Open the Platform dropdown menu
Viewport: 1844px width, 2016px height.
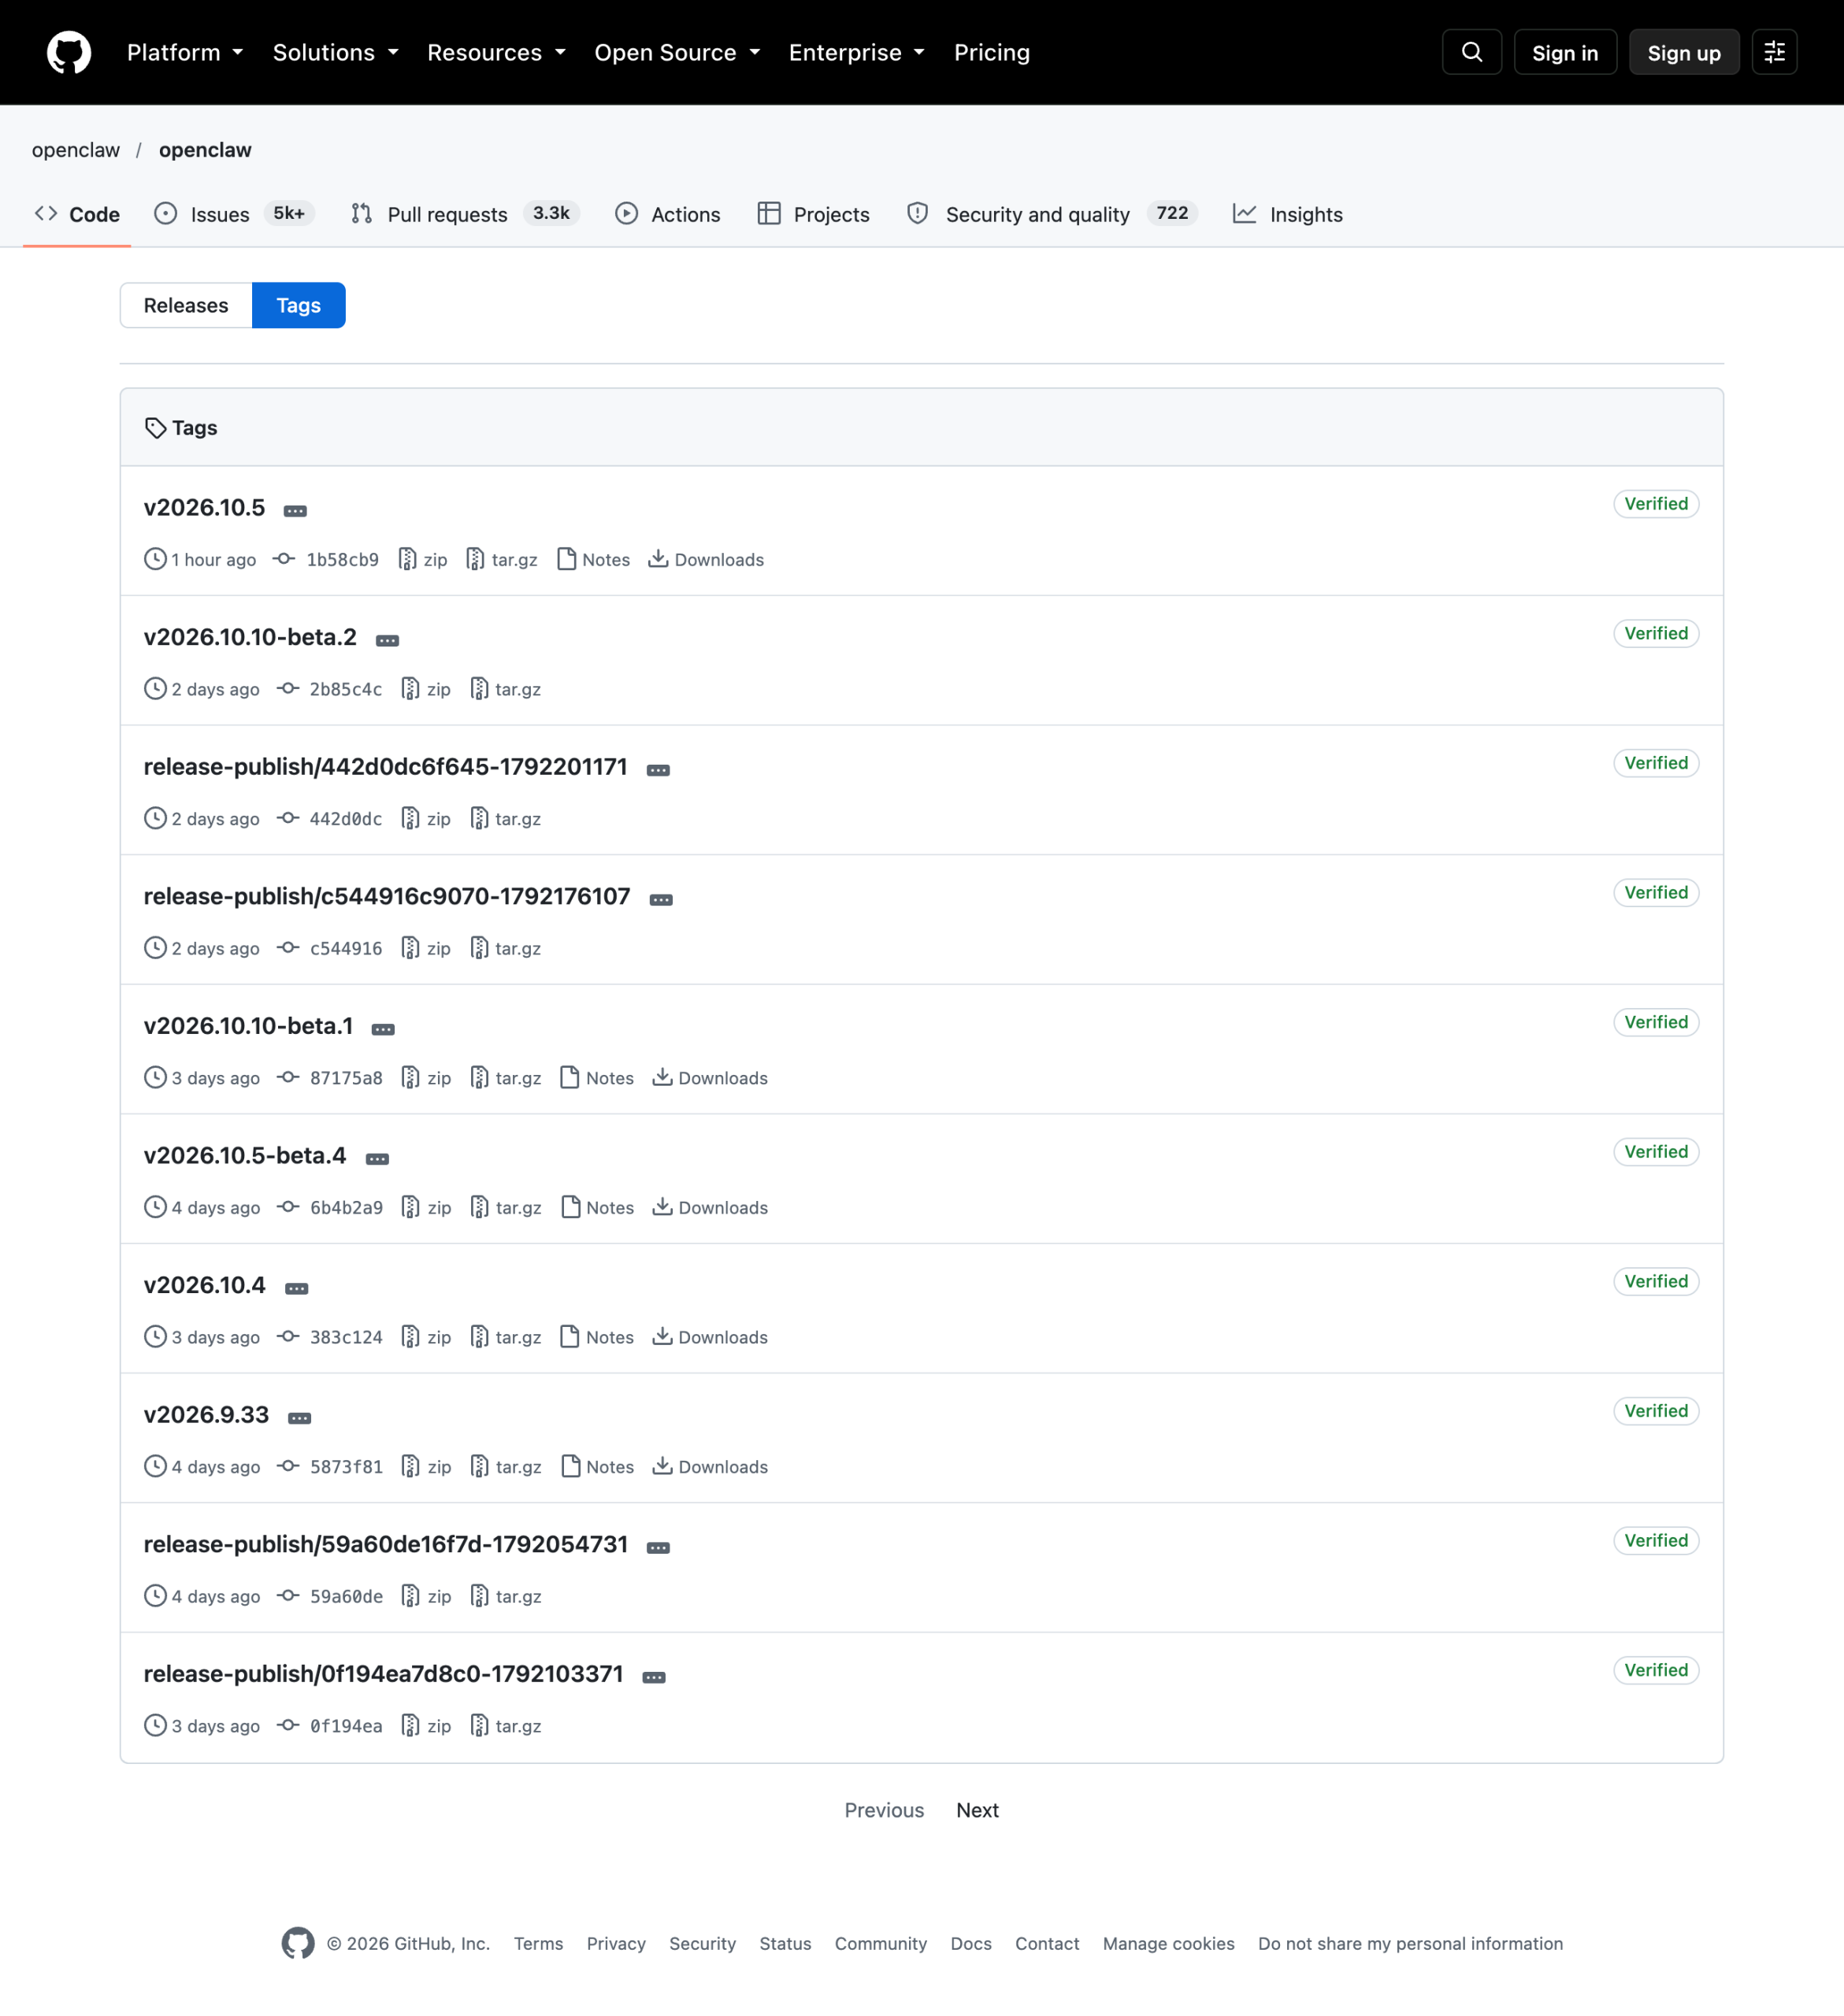point(185,52)
